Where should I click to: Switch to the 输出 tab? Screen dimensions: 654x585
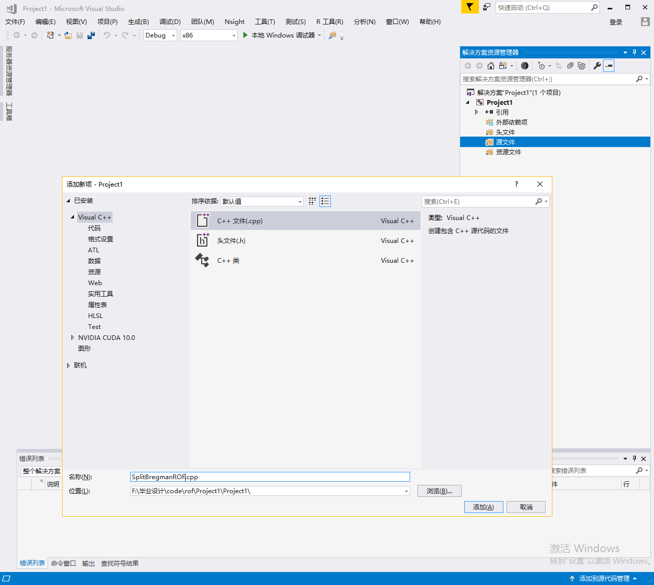[89, 563]
